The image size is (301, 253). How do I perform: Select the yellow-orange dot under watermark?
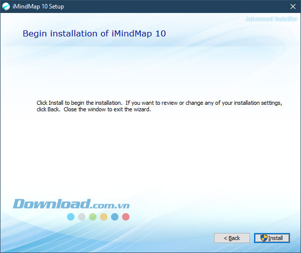coord(103,217)
